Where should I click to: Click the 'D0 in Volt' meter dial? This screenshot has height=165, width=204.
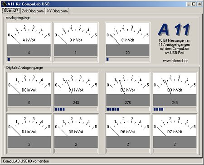click(x=29, y=84)
